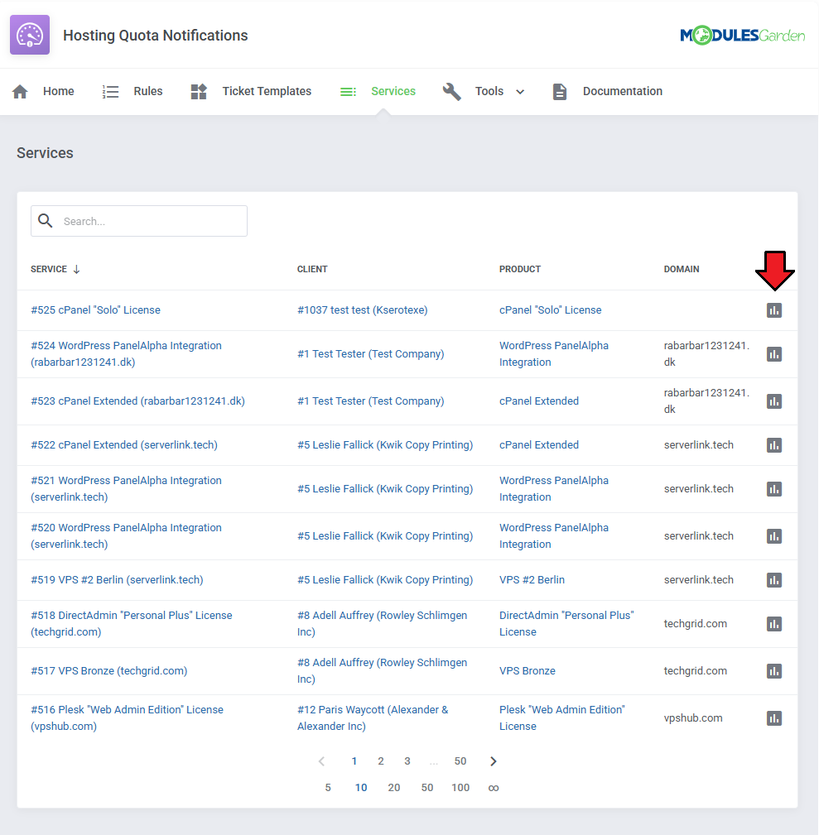Click the Rules list icon
819x835 pixels.
pos(110,92)
